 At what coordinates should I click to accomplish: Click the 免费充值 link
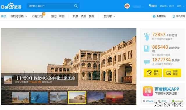pyautogui.click(x=161, y=16)
